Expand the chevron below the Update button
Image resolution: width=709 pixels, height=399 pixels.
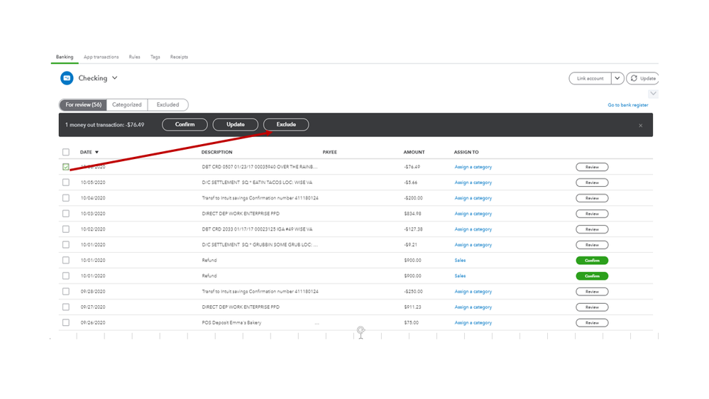pos(653,94)
